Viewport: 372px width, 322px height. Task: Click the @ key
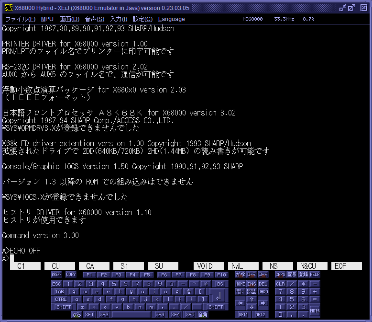(x=188, y=291)
